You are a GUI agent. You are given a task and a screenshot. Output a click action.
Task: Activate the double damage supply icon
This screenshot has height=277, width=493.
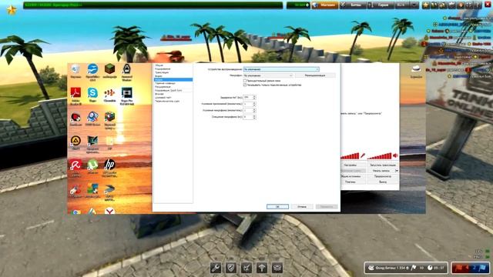tap(246, 268)
